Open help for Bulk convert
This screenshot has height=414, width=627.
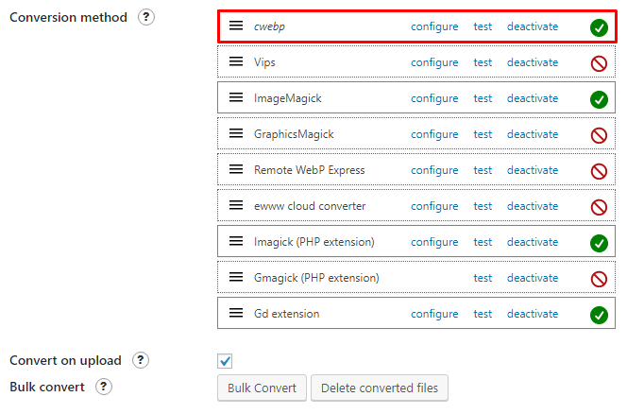pyautogui.click(x=104, y=387)
